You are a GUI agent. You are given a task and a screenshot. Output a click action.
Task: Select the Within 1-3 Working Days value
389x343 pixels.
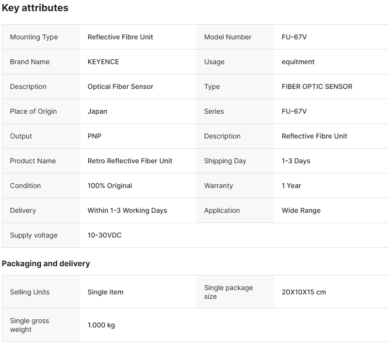127,210
